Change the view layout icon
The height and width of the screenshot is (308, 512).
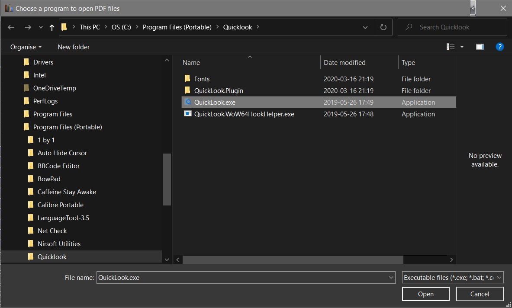(x=450, y=47)
